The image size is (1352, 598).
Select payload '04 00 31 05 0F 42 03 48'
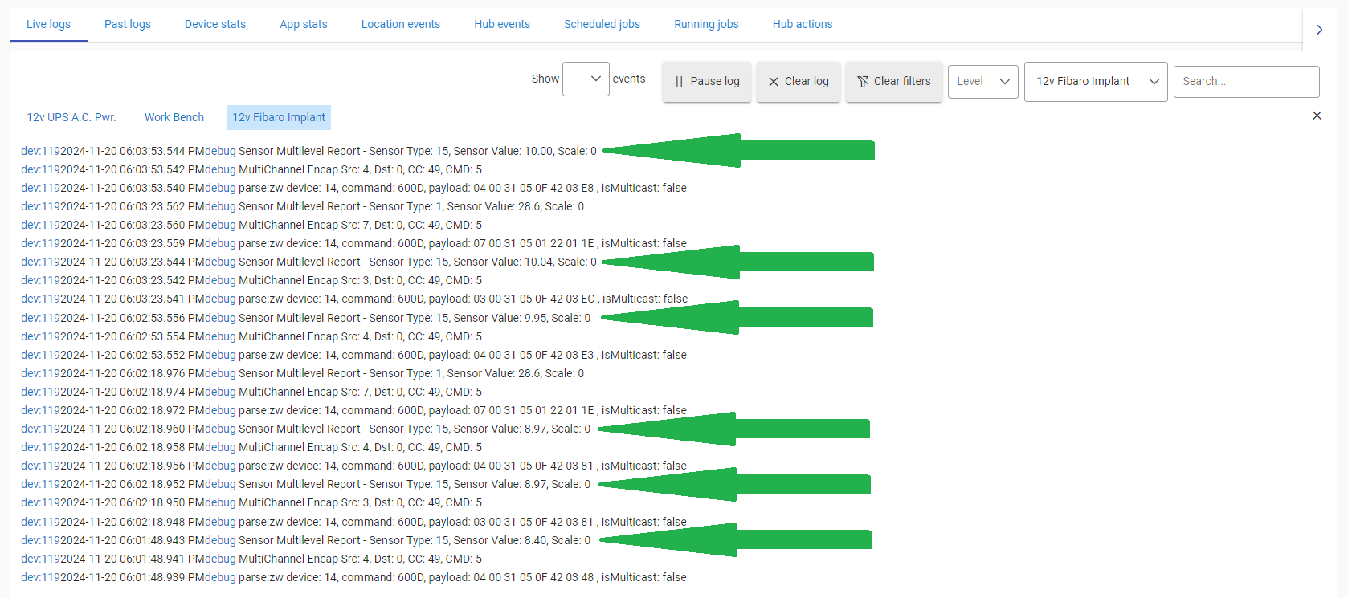click(533, 577)
